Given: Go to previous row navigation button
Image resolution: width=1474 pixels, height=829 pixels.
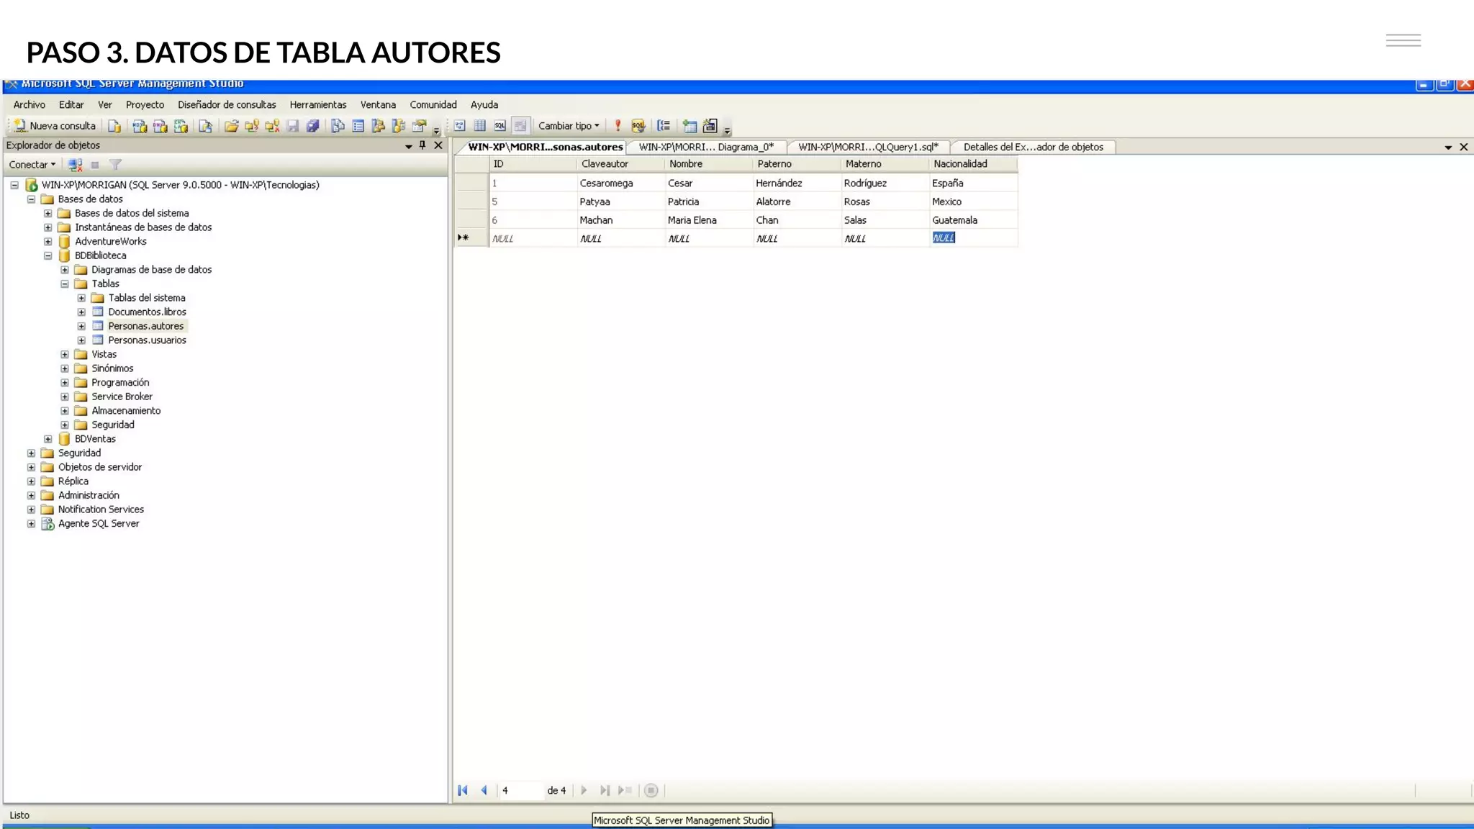Looking at the screenshot, I should pyautogui.click(x=484, y=790).
